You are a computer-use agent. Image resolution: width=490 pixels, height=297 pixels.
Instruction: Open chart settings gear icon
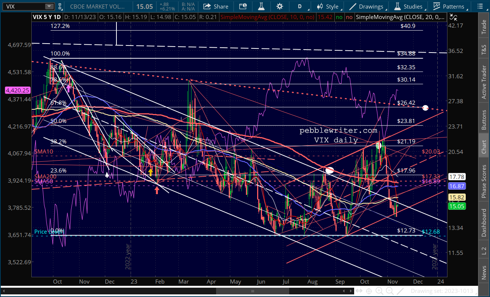click(x=280, y=6)
